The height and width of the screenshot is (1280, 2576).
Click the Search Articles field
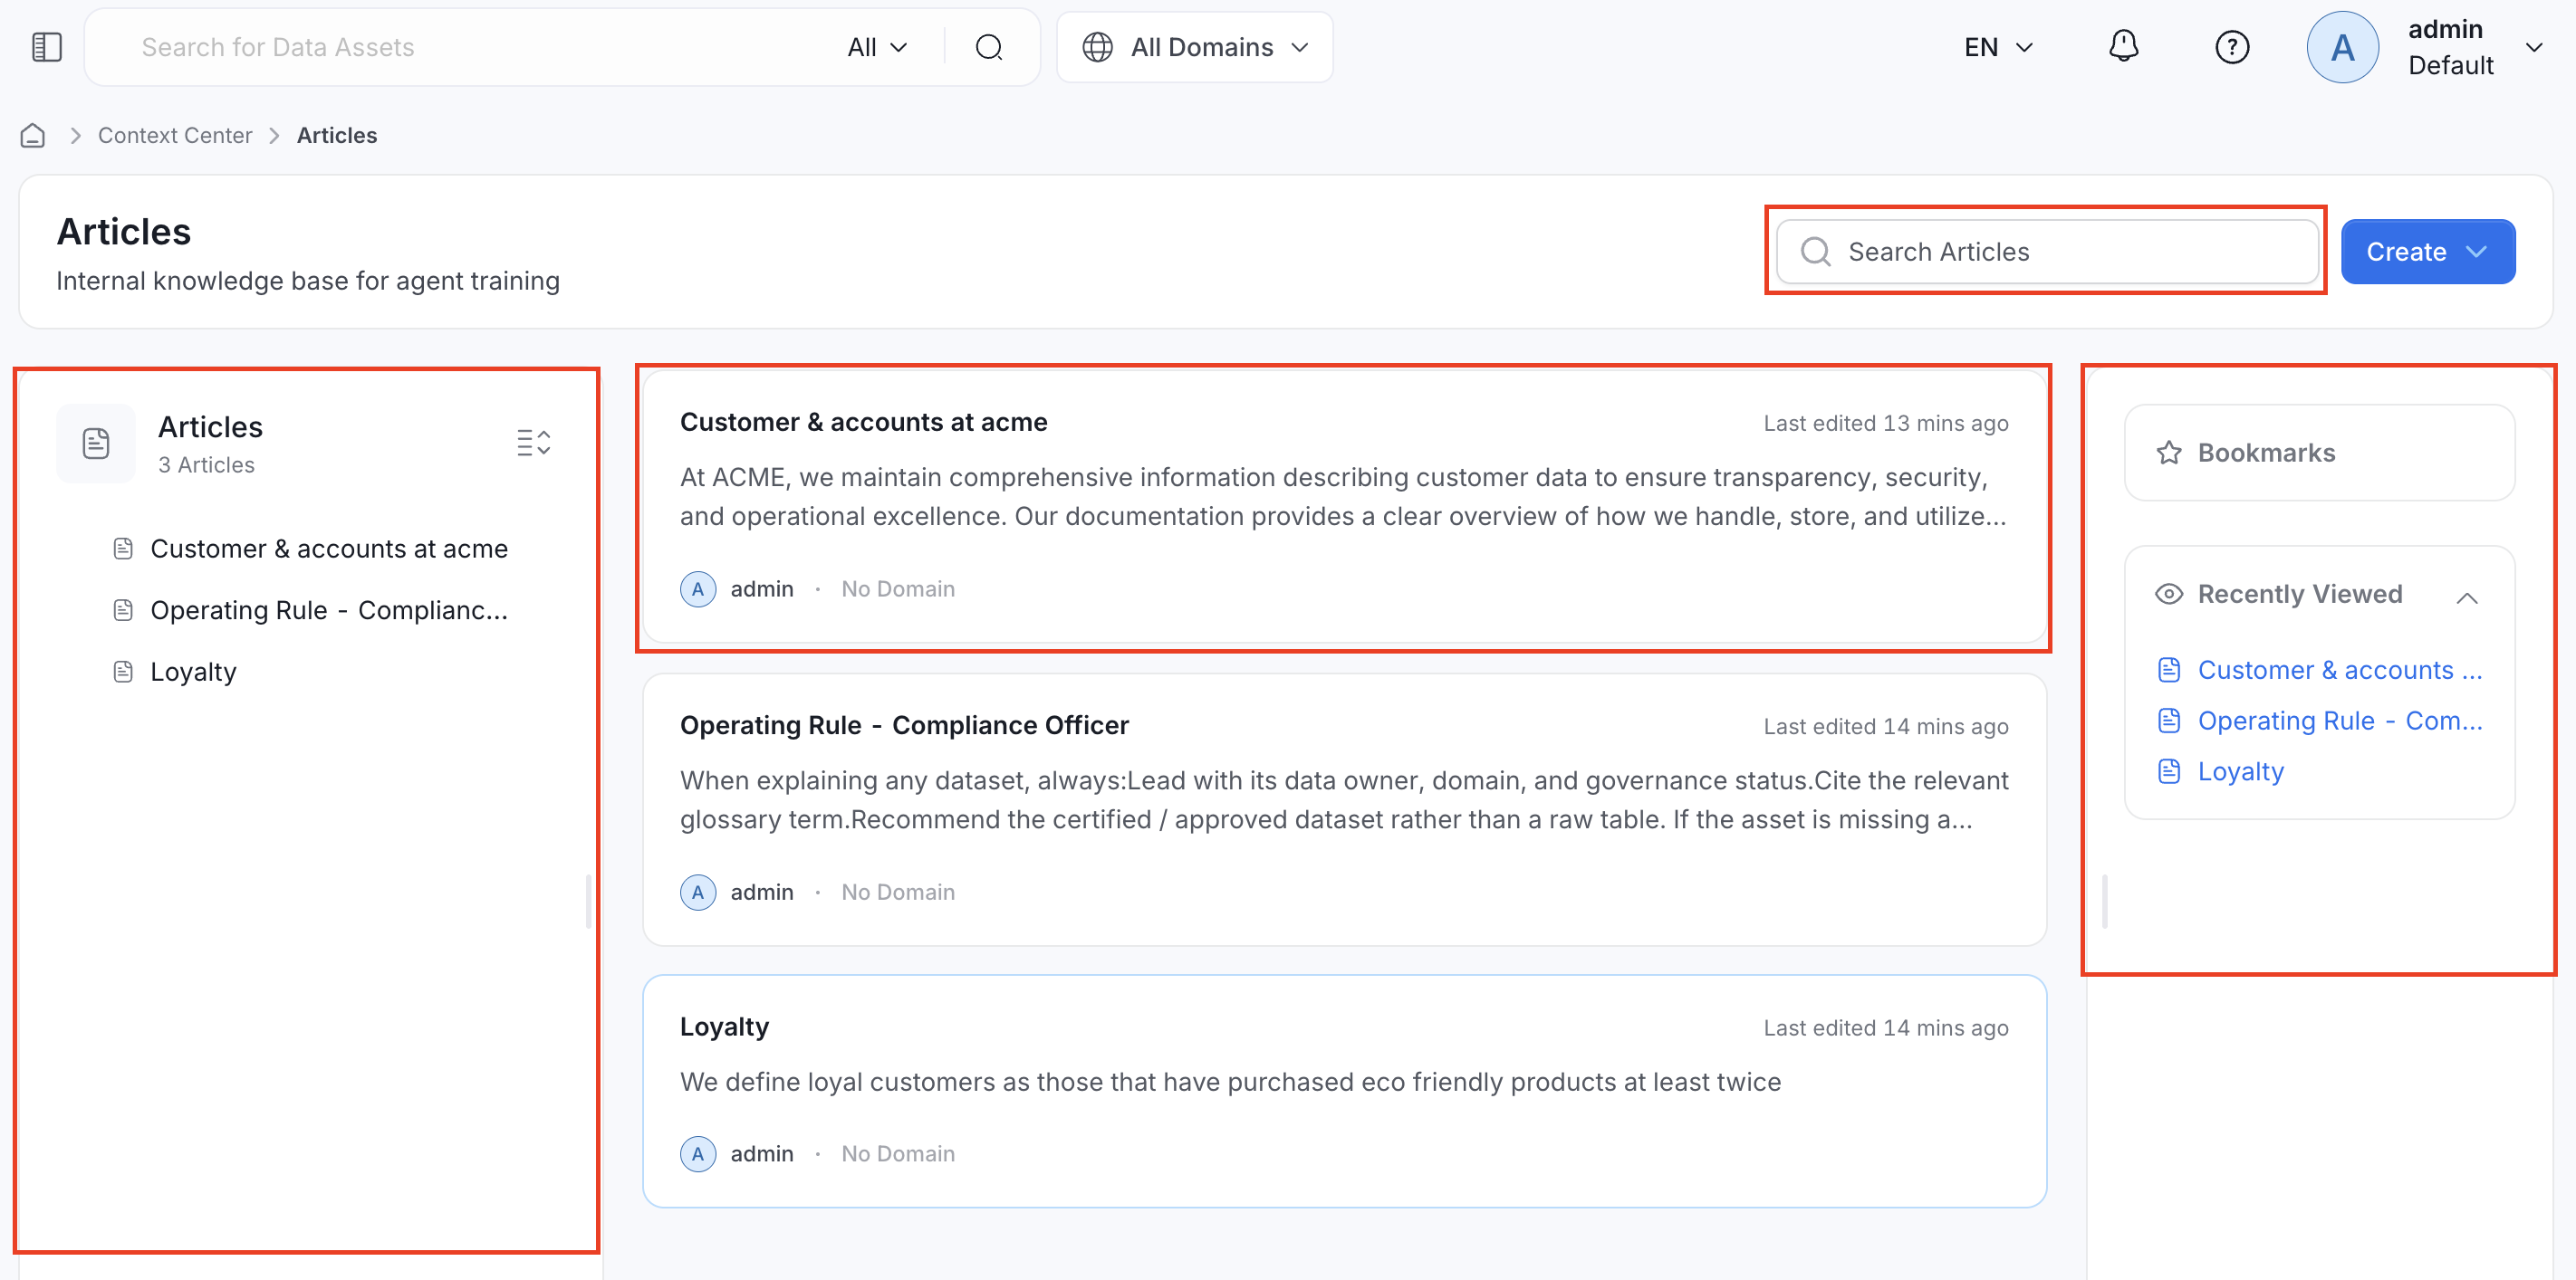tap(2047, 252)
